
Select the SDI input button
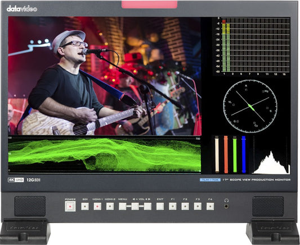(85, 206)
